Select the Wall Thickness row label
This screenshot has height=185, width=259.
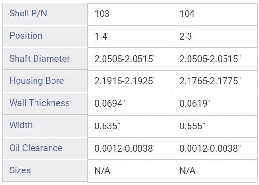click(x=45, y=104)
